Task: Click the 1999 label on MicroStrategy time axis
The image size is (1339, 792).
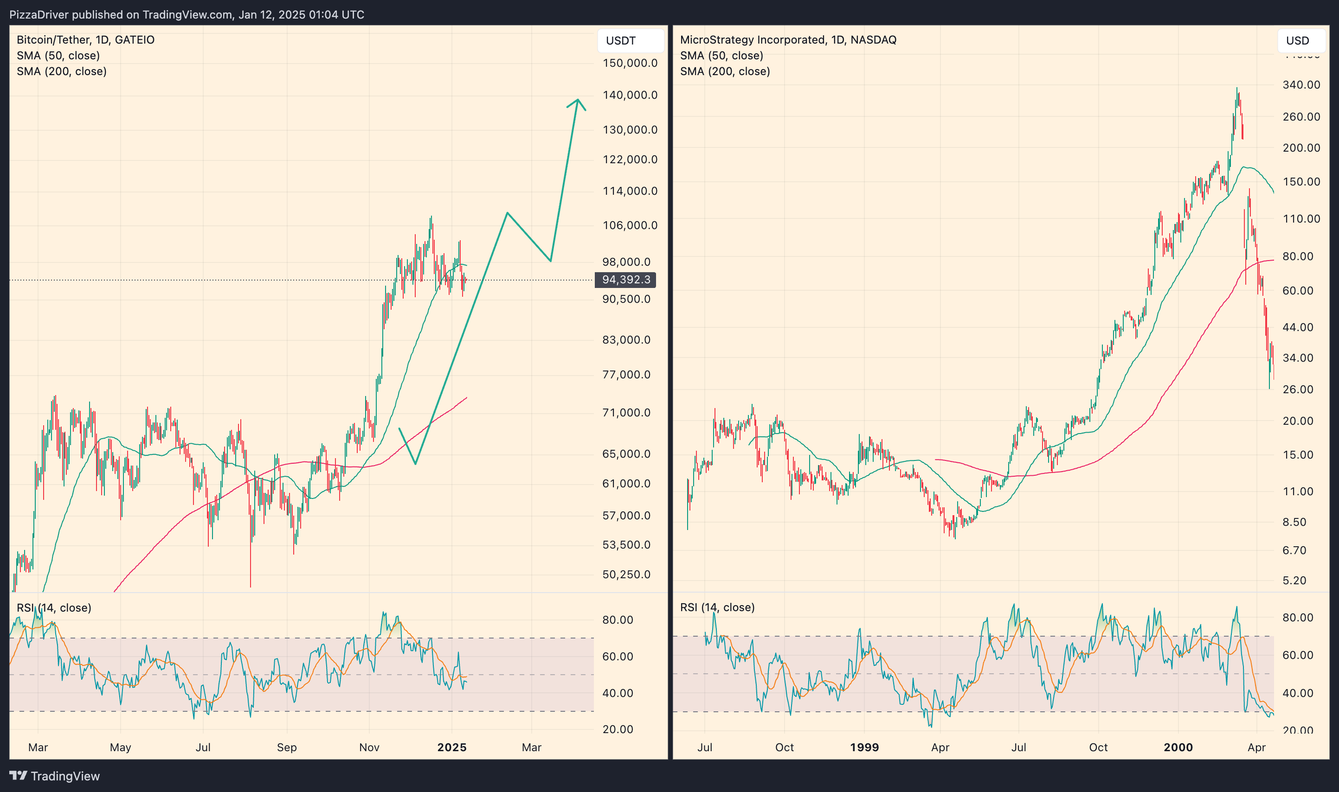Action: pos(864,747)
